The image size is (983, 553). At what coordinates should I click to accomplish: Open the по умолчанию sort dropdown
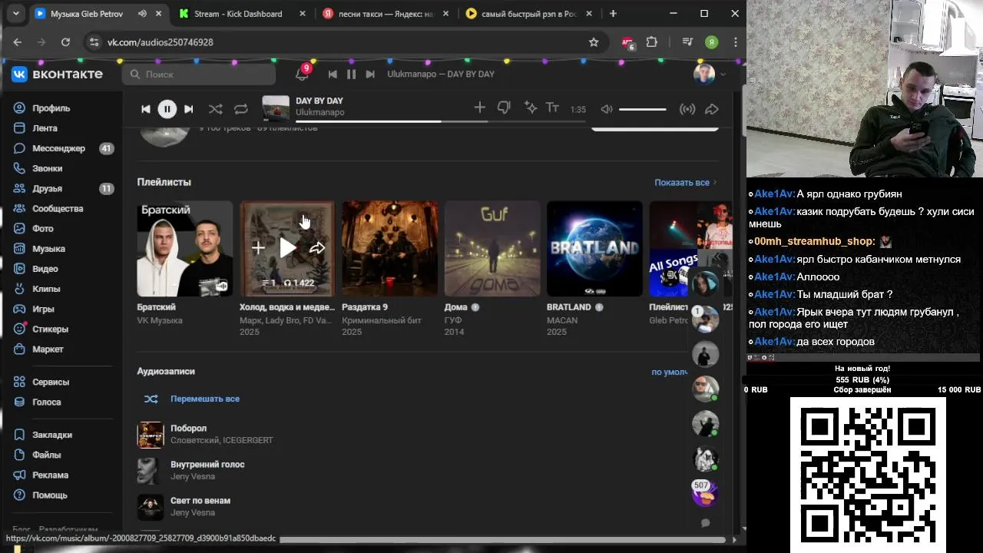click(670, 372)
